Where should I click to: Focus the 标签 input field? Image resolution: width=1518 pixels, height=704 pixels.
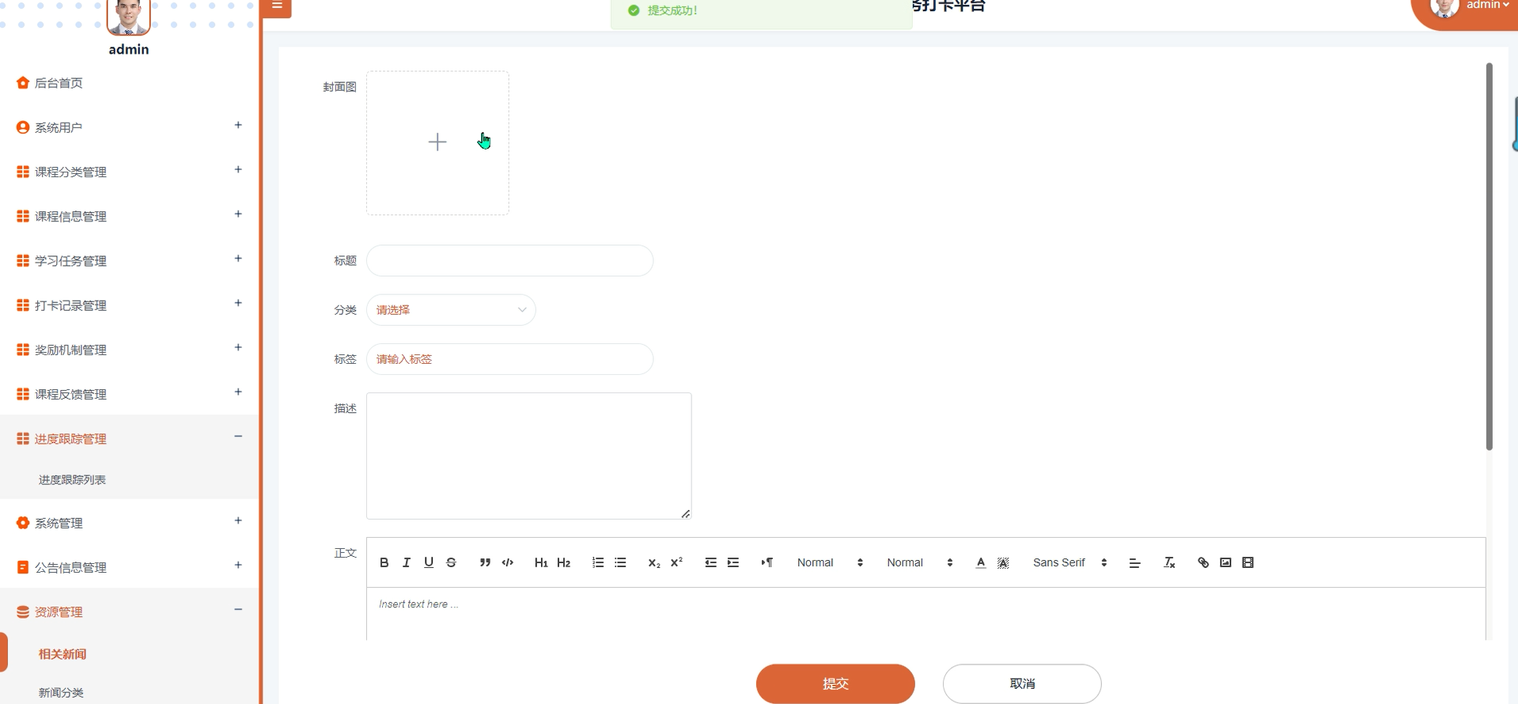click(x=509, y=359)
